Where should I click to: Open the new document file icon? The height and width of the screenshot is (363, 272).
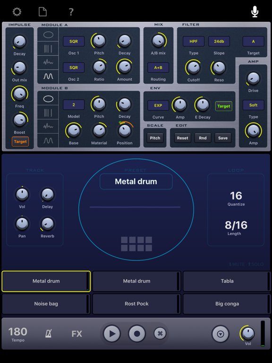coord(42,11)
